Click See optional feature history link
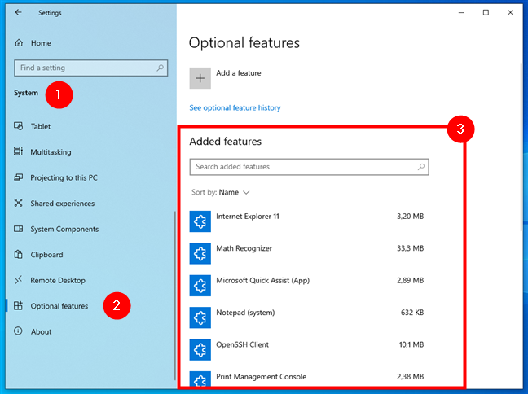The width and height of the screenshot is (528, 394). point(235,107)
